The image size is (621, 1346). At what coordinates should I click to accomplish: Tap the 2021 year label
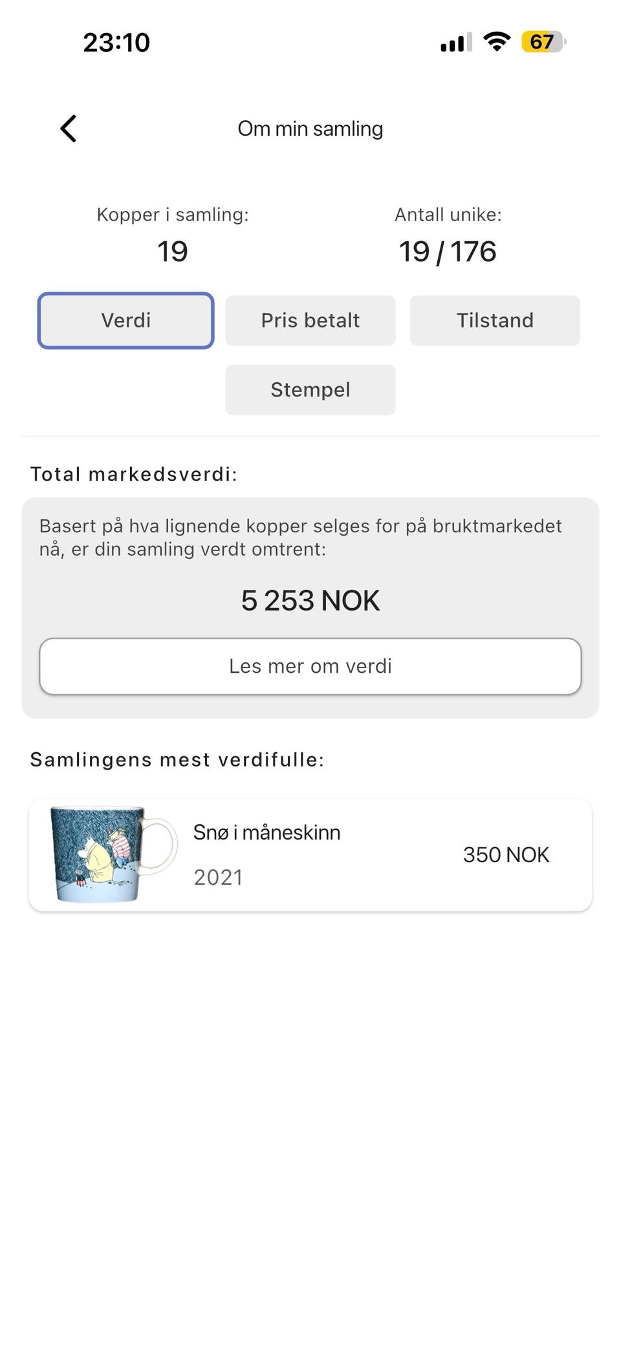(x=218, y=878)
